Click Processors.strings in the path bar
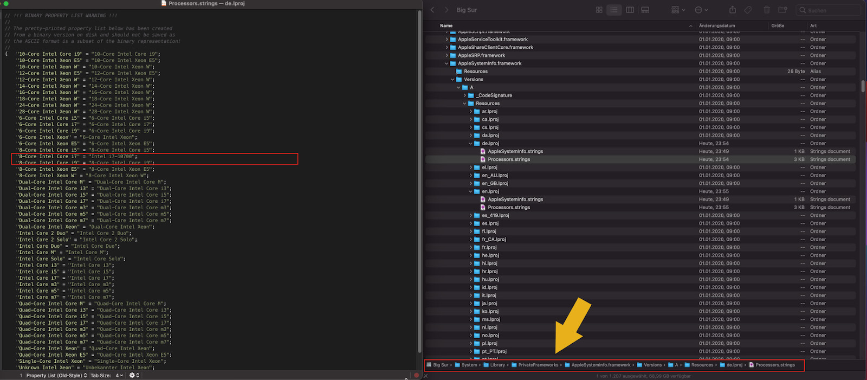The image size is (867, 380). coord(772,365)
